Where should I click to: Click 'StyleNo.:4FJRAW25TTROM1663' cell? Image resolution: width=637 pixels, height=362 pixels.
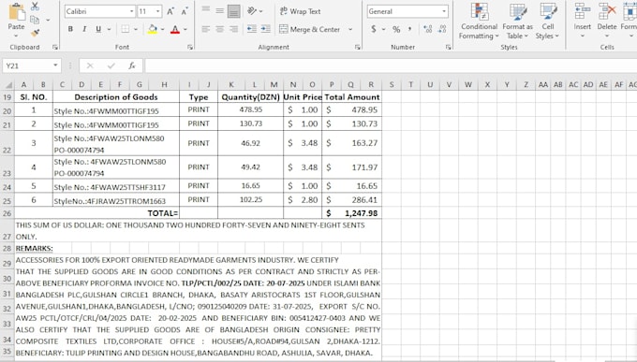[x=116, y=200]
